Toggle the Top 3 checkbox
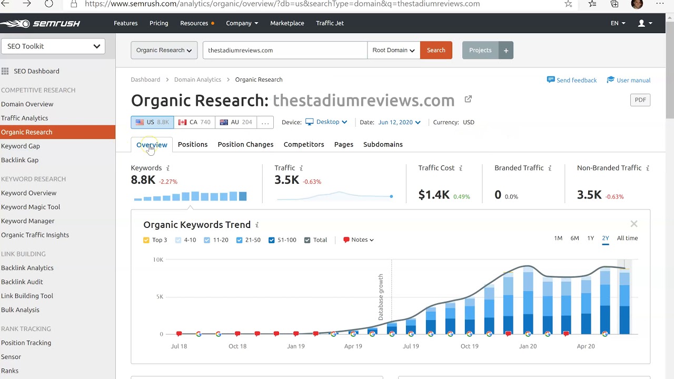Viewport: 674px width, 379px height. 146,240
